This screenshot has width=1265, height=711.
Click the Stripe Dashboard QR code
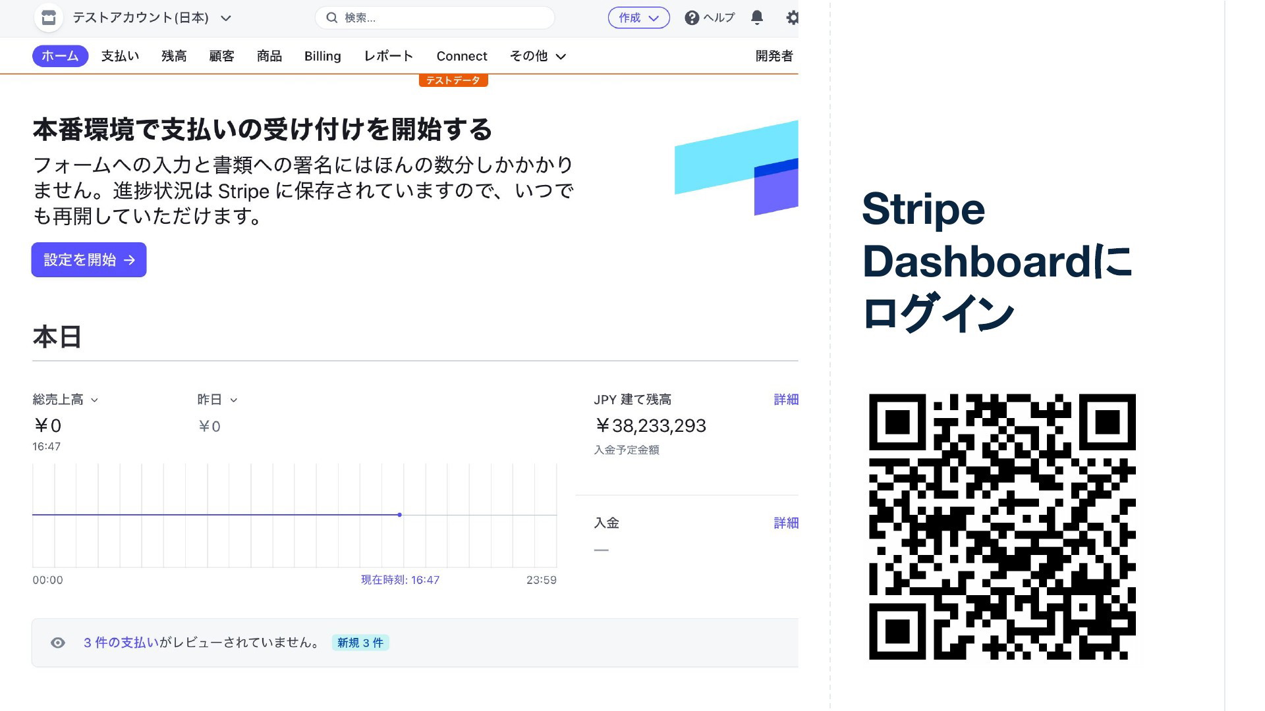[1002, 527]
